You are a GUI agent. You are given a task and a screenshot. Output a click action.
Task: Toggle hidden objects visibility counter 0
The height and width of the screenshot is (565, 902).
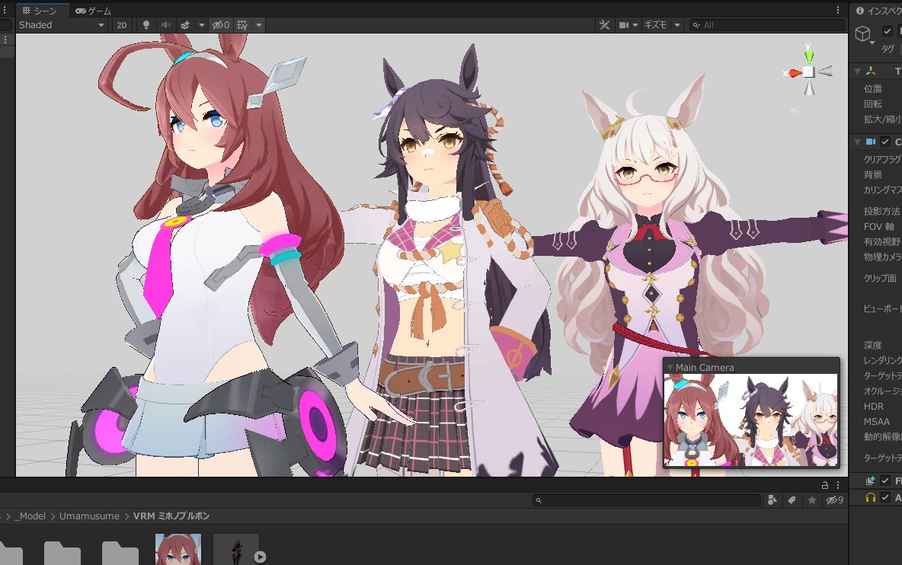pos(221,24)
